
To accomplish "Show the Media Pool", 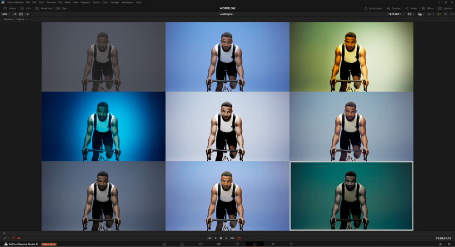I will (44, 9).
